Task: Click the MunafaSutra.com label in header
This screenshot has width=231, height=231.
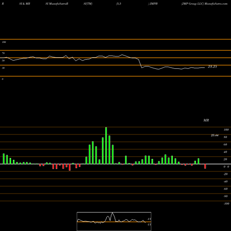Action: [216, 4]
